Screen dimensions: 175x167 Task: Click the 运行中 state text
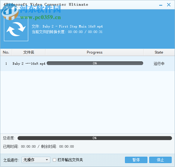click(159, 64)
